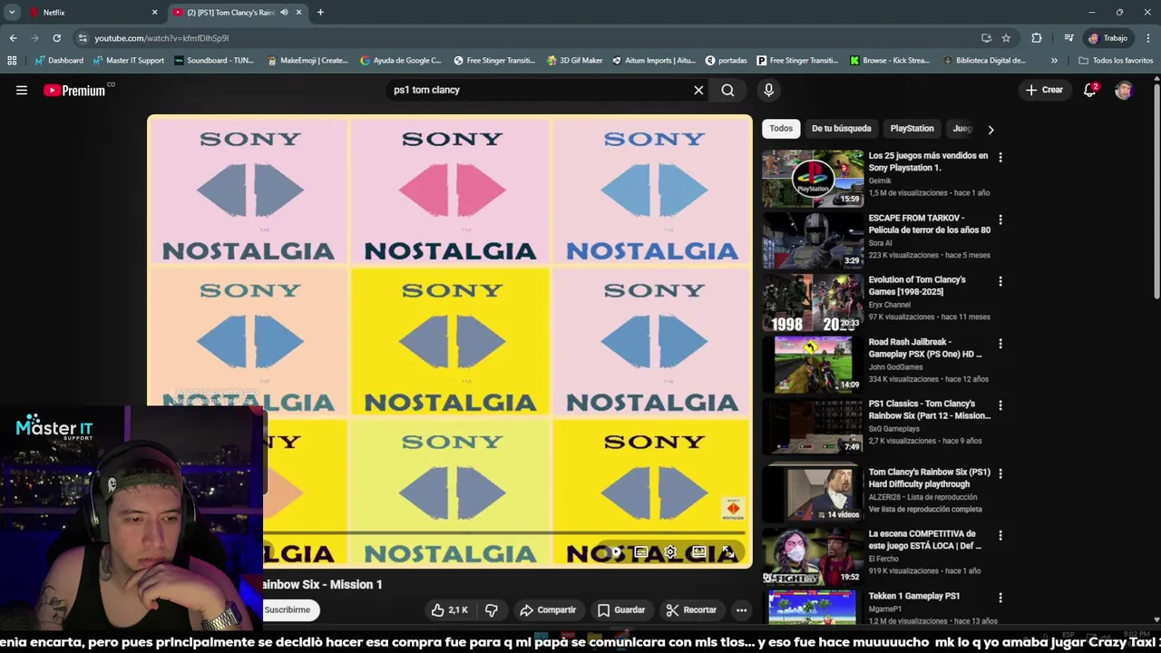Open Crear create menu
The image size is (1161, 653).
click(x=1044, y=90)
